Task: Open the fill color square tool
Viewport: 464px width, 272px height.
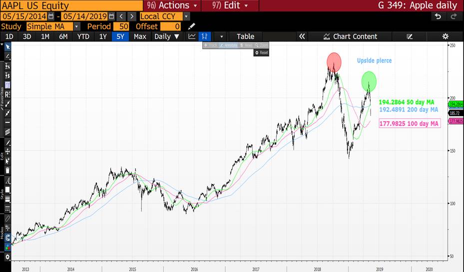Action: point(7,190)
